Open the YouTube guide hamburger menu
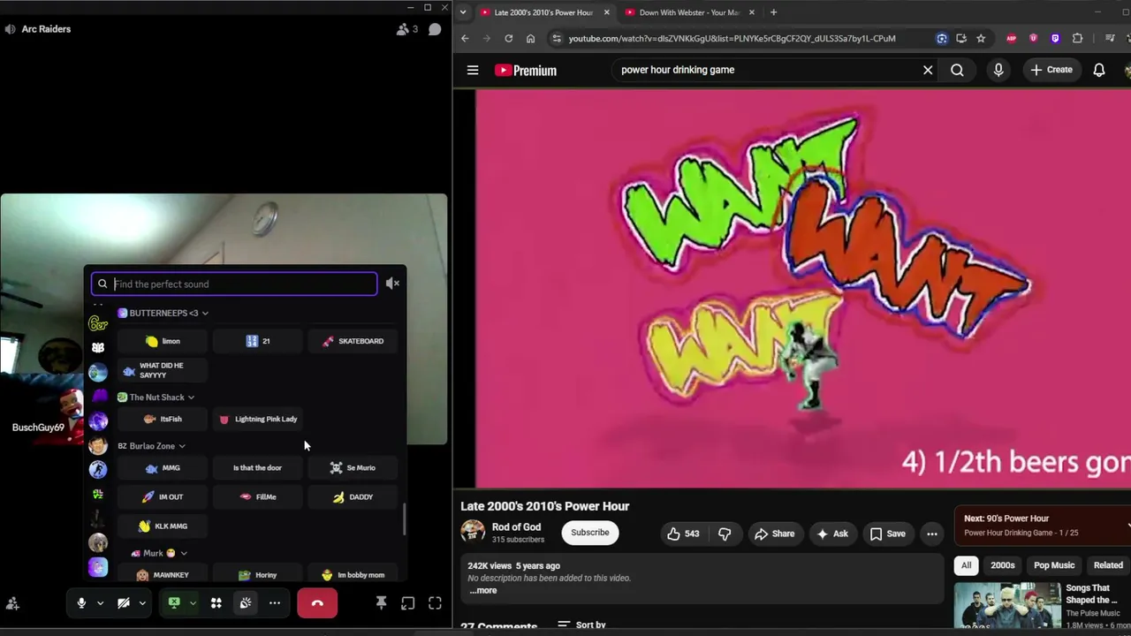Image resolution: width=1131 pixels, height=636 pixels. 473,70
